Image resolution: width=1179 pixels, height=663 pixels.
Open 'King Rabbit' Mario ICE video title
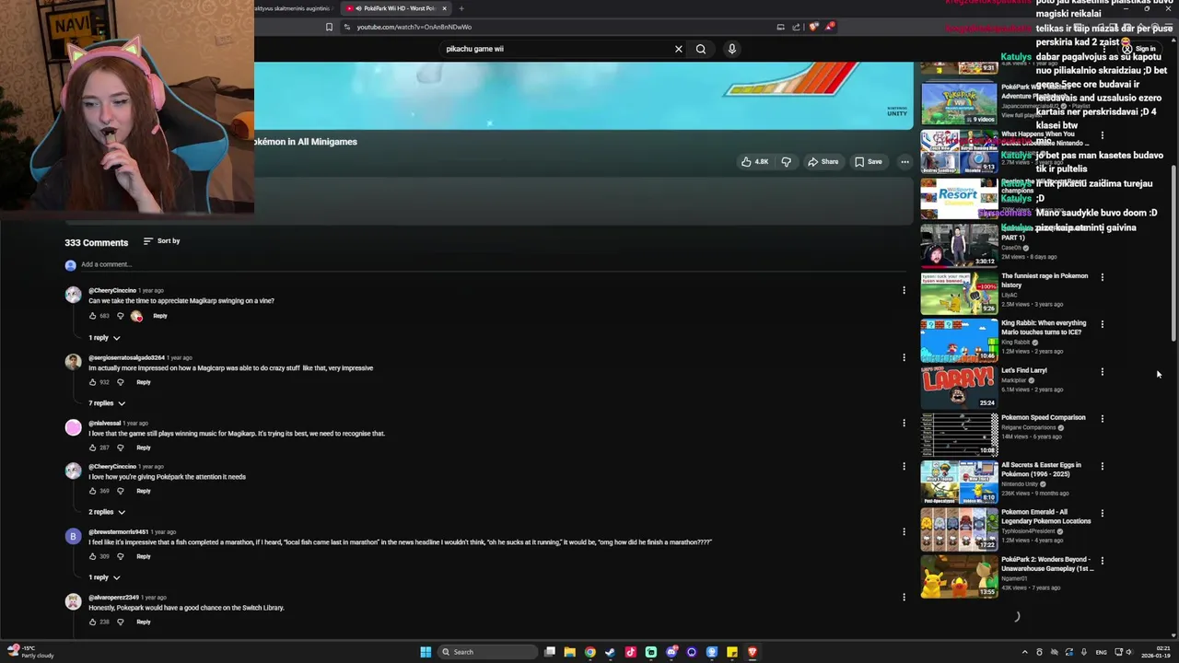tap(1044, 328)
